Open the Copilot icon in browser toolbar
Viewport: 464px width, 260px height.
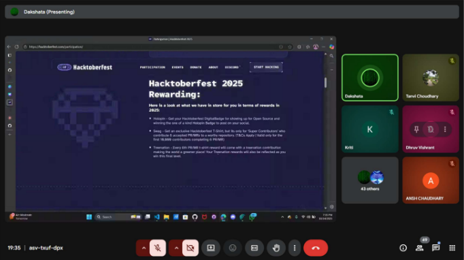click(332, 47)
